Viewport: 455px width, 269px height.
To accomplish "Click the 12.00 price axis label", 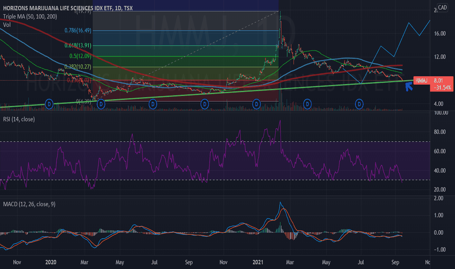I will pos(439,57).
